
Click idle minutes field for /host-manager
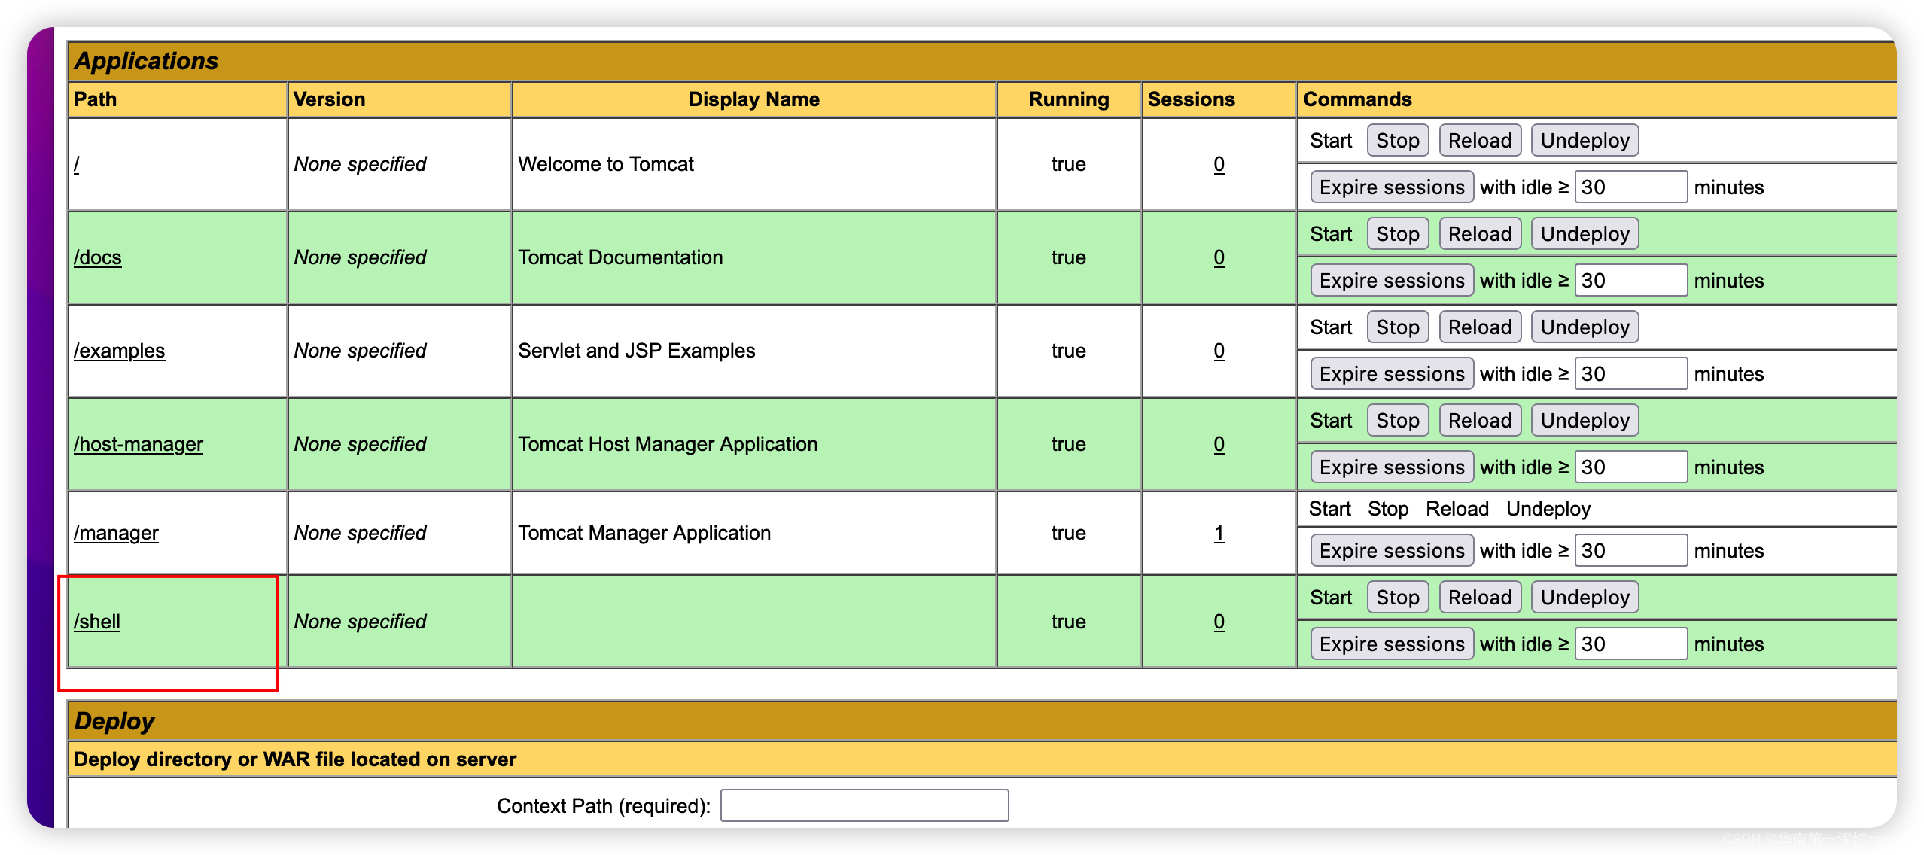pyautogui.click(x=1630, y=467)
